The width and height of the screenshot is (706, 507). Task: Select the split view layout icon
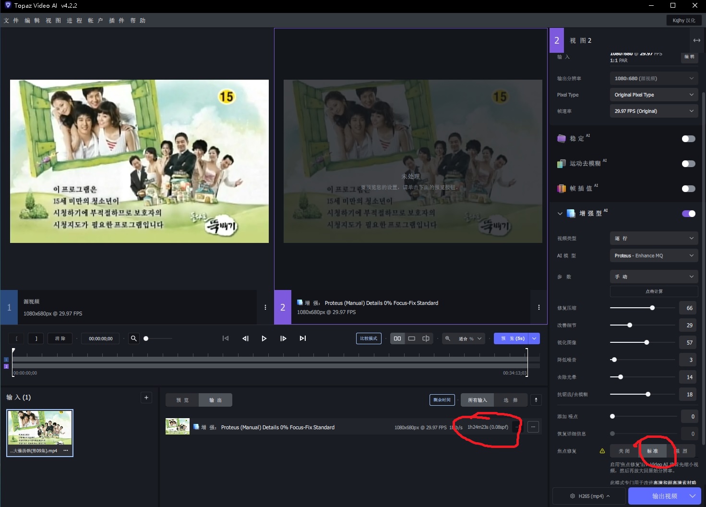point(426,338)
